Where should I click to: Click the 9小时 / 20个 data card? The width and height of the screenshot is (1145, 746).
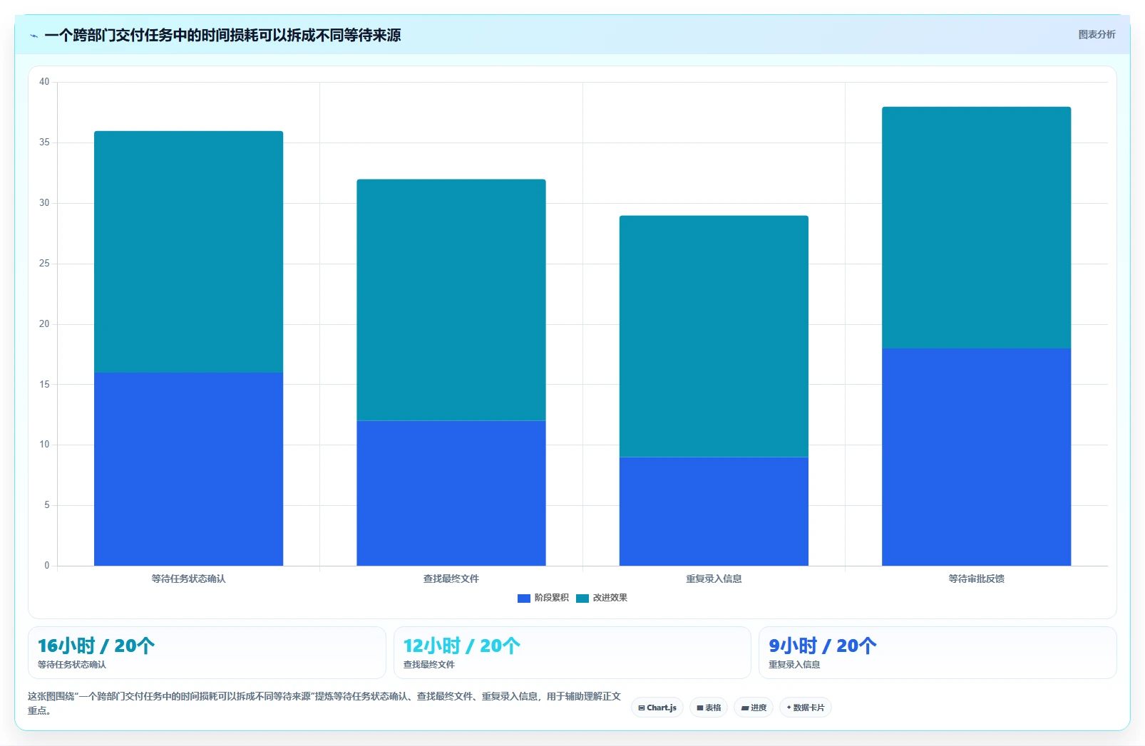(x=938, y=653)
